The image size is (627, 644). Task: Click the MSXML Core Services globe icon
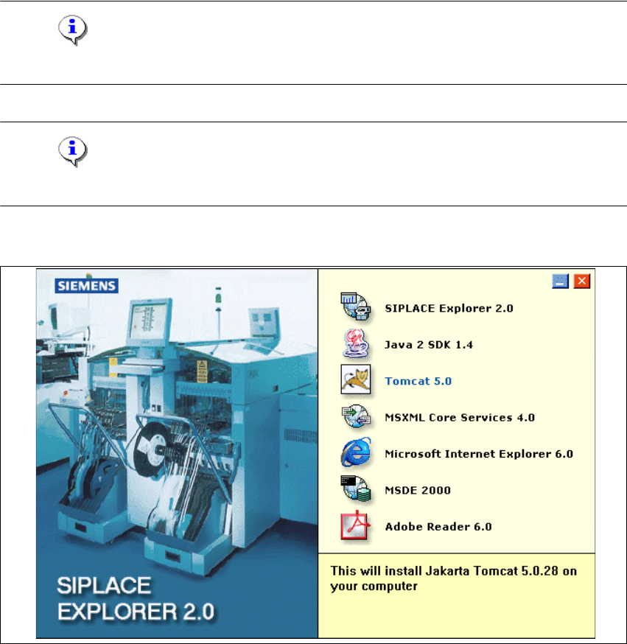(356, 416)
